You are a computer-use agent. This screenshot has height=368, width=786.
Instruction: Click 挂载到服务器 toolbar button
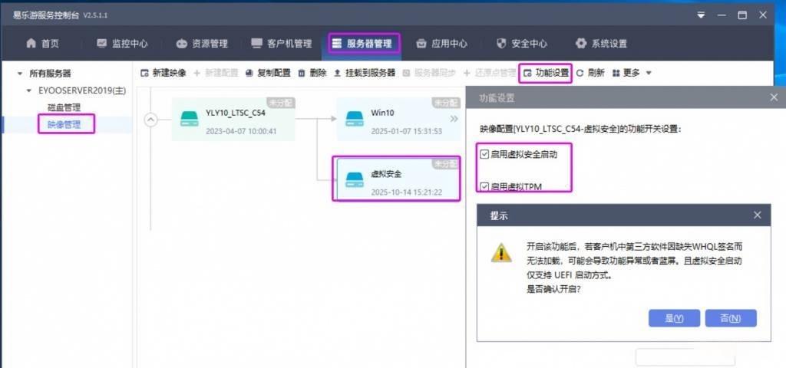click(x=365, y=73)
